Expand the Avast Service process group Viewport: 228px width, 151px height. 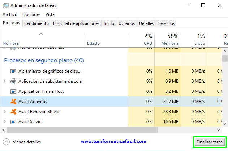(x=4, y=122)
